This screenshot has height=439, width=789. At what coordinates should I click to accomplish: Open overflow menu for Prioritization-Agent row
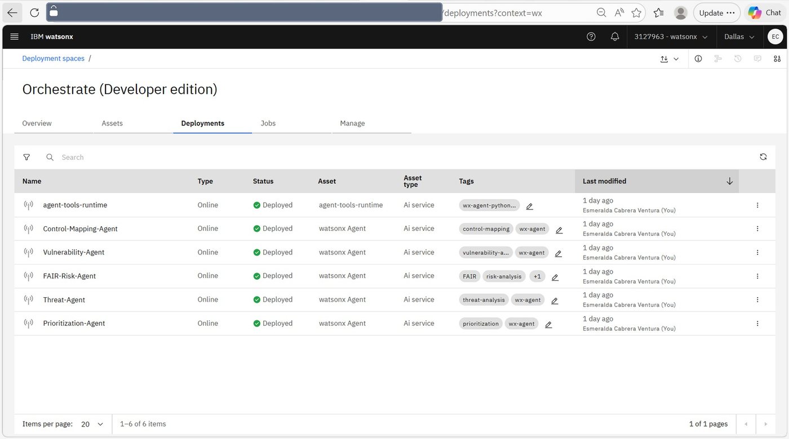coord(757,323)
